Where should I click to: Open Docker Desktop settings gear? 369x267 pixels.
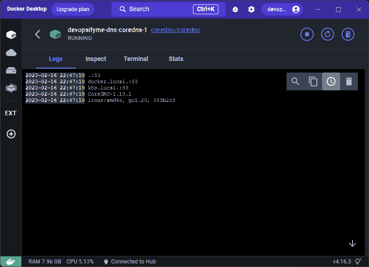(251, 9)
